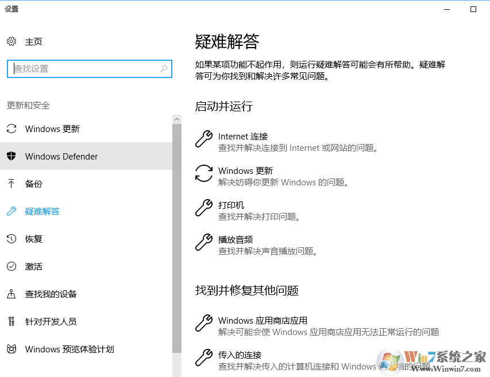
Task: Click the Windows 更新 refresh icon in sidebar
Action: tap(11, 129)
